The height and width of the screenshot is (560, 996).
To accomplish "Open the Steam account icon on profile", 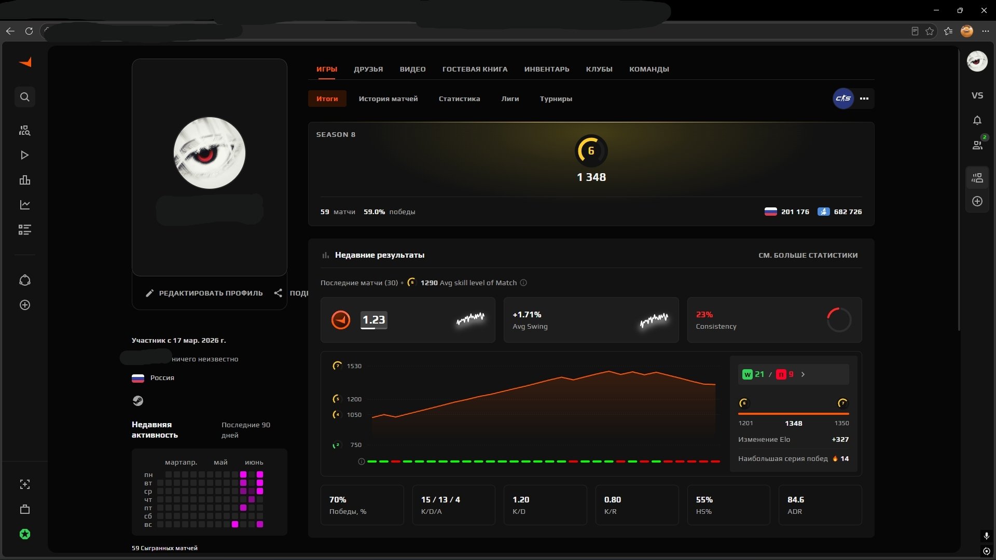I will (137, 401).
